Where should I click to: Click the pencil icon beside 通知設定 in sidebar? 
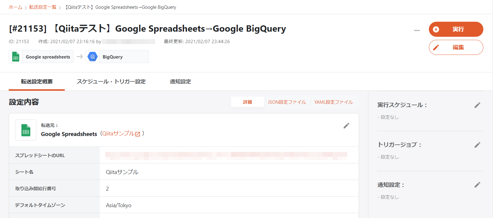point(477,185)
